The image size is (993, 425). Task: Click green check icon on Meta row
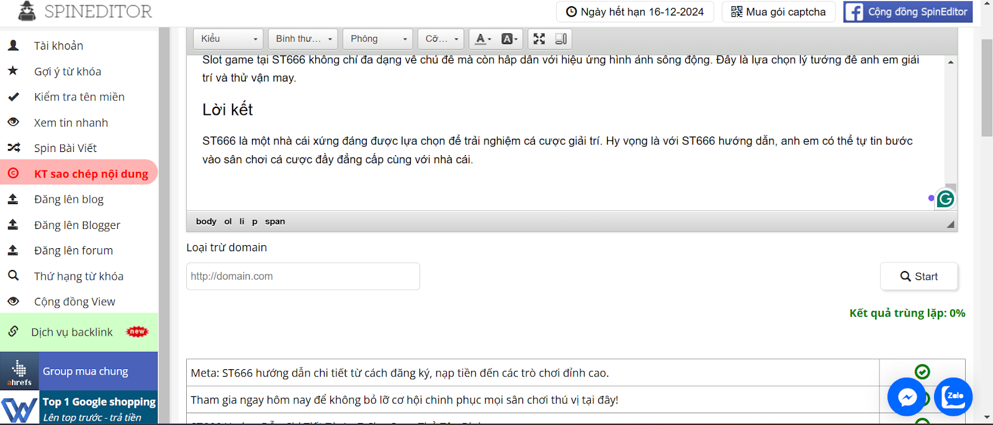point(922,372)
